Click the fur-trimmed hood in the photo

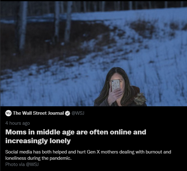coord(140,99)
